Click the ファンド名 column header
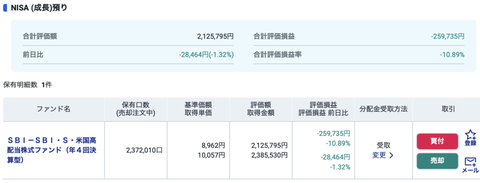The height and width of the screenshot is (183, 480). 53,109
